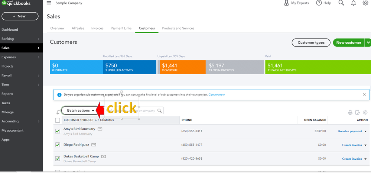The height and width of the screenshot is (173, 371).
Task: Uncheck Diego Rodriguez checkbox
Action: point(58,145)
